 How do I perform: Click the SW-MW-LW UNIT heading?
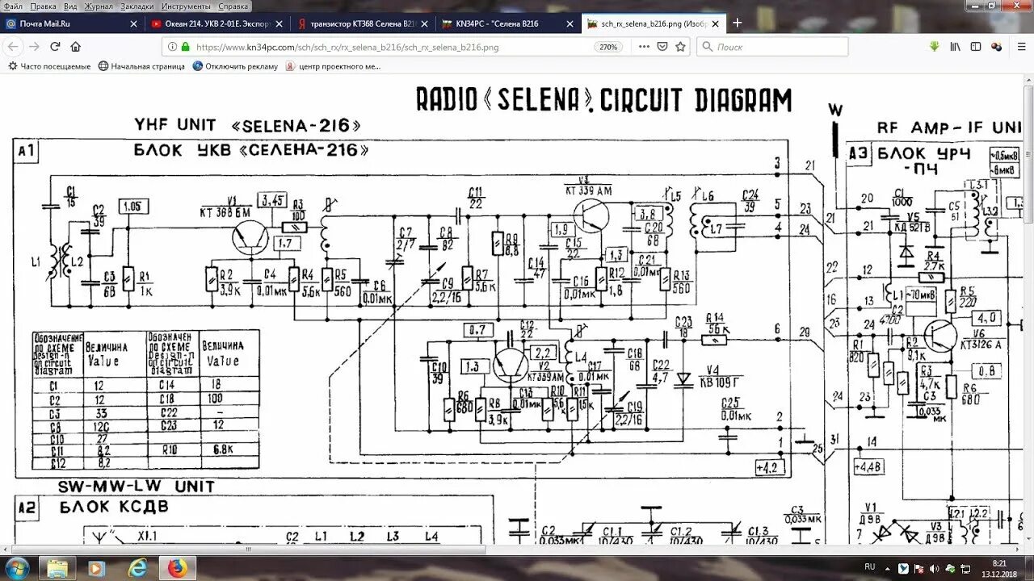(x=137, y=487)
